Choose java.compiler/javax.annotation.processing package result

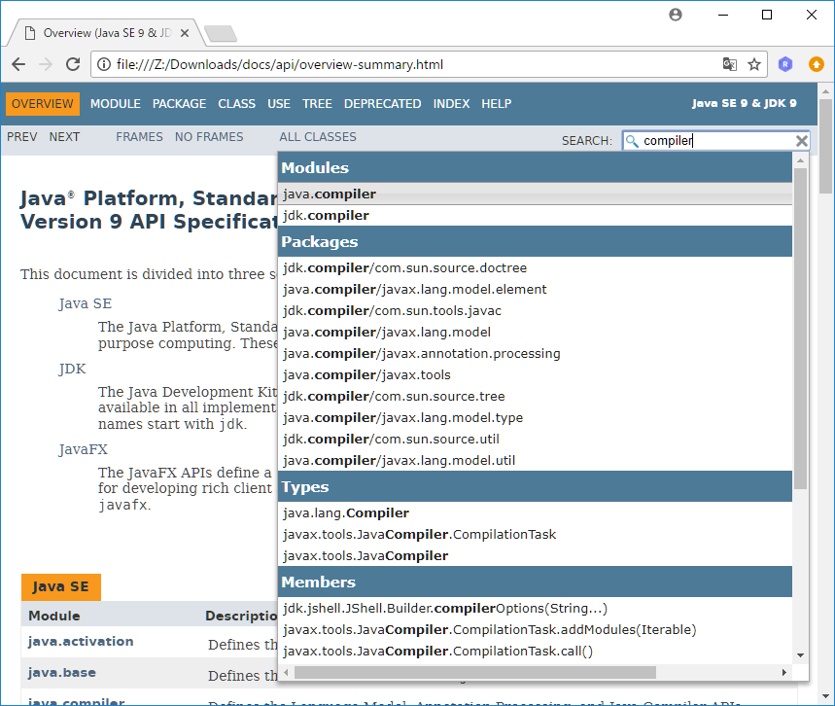[536, 353]
